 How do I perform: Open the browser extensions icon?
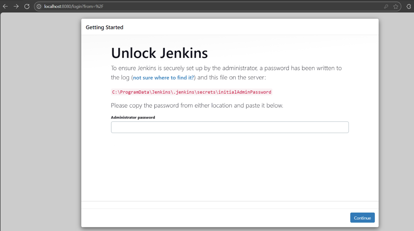[409, 6]
